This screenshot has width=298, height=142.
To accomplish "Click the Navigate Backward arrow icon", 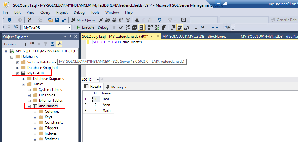I will point(9,20).
